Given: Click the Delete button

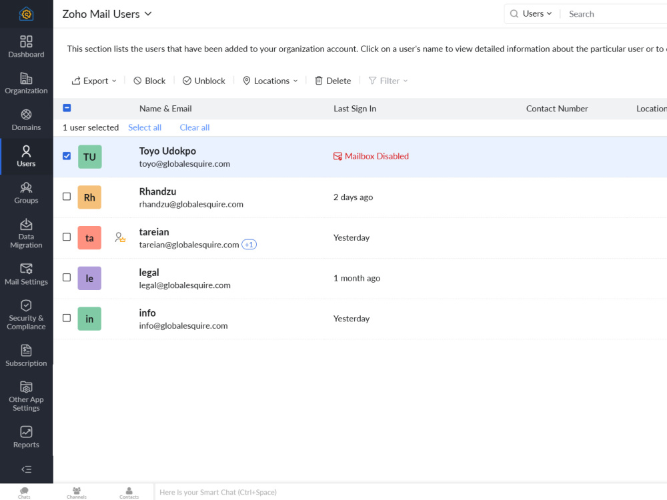Looking at the screenshot, I should click(333, 81).
